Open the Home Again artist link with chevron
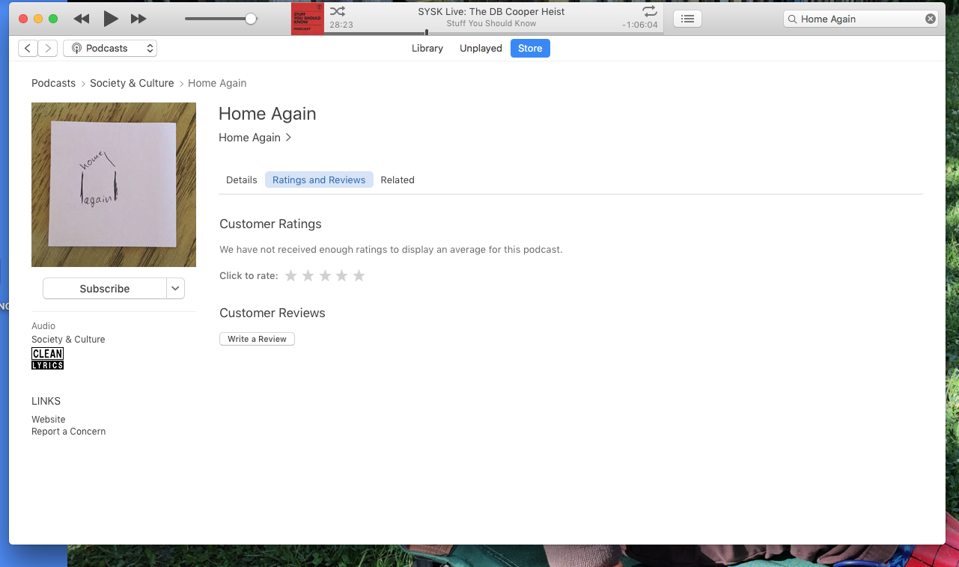The width and height of the screenshot is (959, 567). [255, 138]
